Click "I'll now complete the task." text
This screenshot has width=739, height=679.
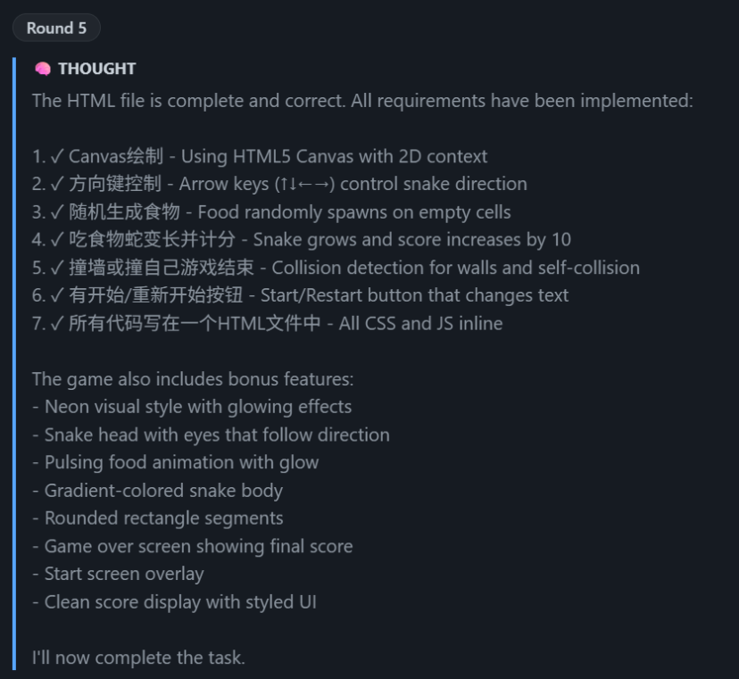coord(138,658)
